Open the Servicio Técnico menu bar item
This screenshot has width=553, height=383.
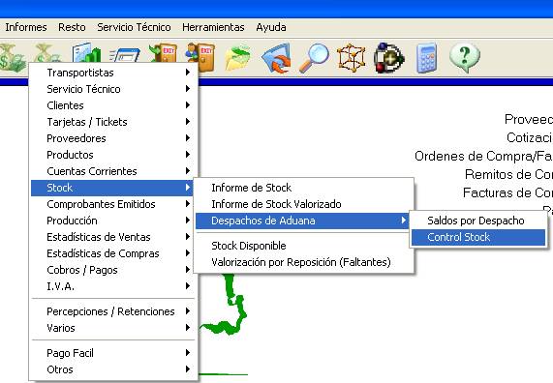click(134, 27)
